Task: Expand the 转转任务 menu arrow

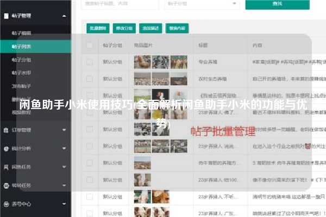Action: [x=64, y=186]
